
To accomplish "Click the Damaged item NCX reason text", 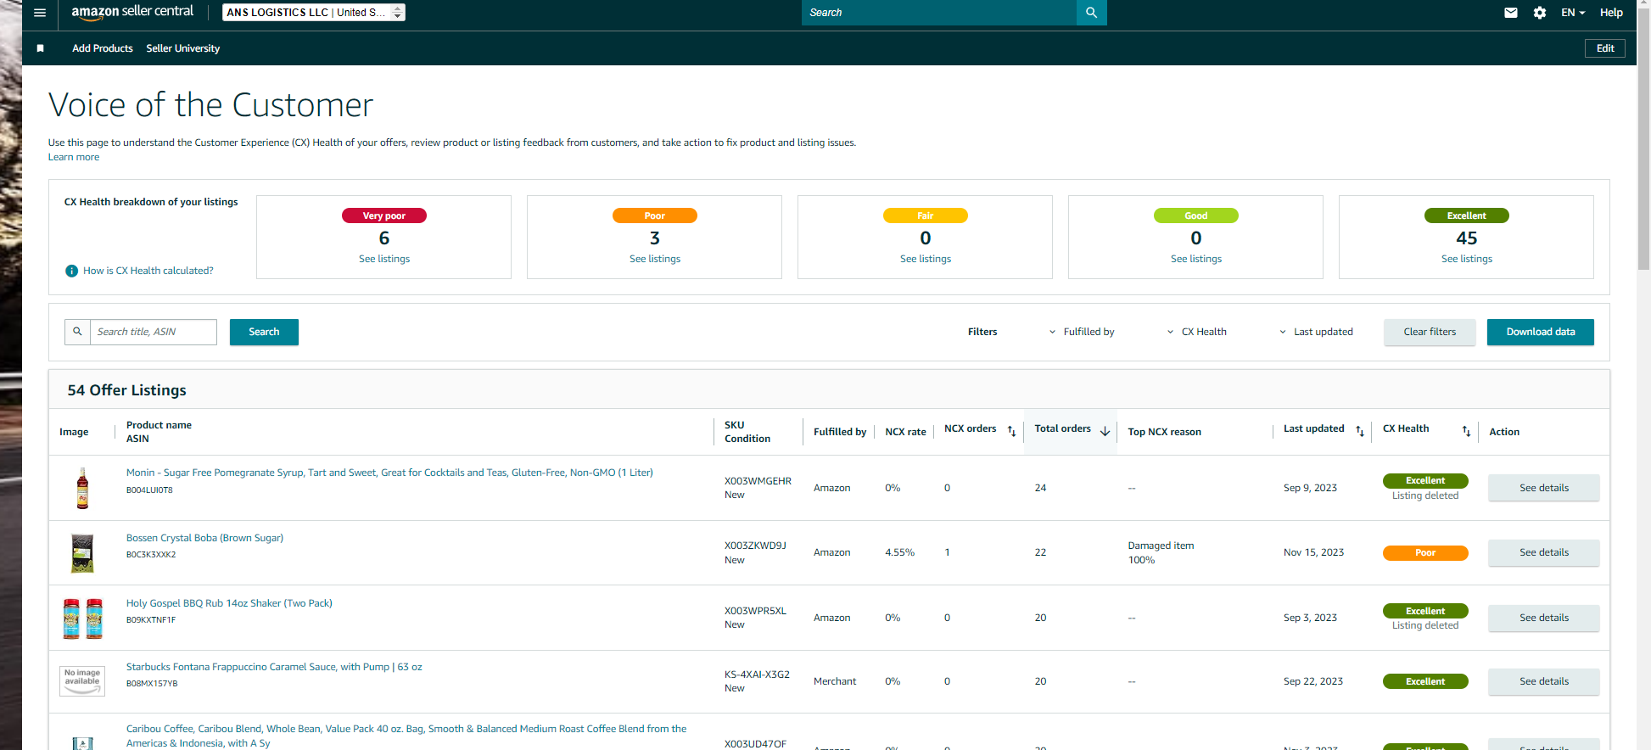I will (x=1161, y=546).
